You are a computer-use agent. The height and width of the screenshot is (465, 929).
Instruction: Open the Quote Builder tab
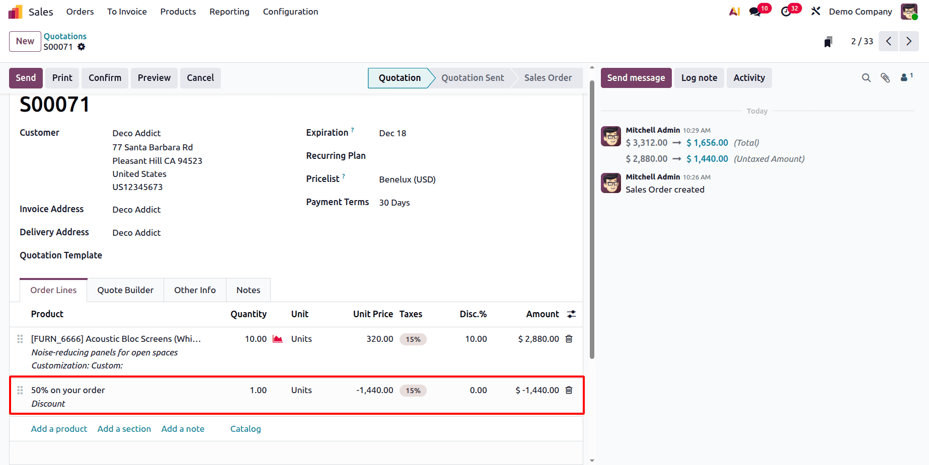pos(125,290)
